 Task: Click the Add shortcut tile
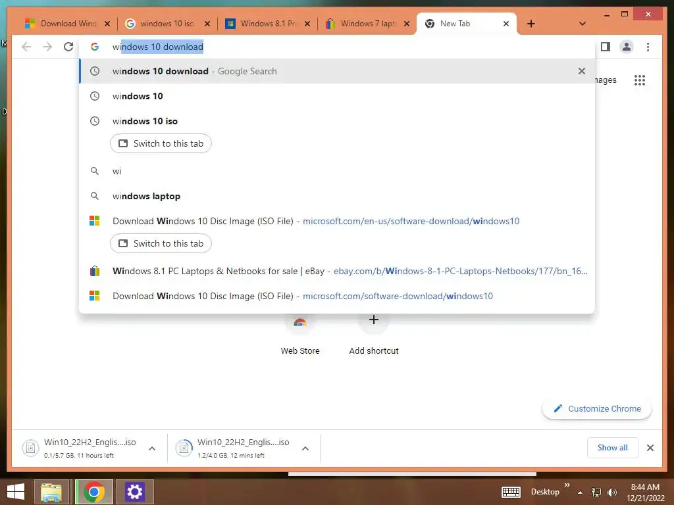click(x=374, y=335)
